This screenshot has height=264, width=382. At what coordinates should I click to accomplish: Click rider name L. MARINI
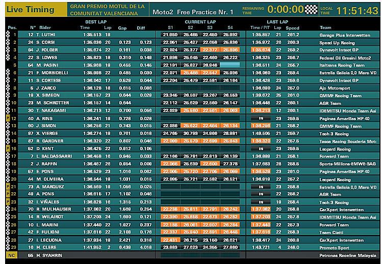[x=47, y=225]
